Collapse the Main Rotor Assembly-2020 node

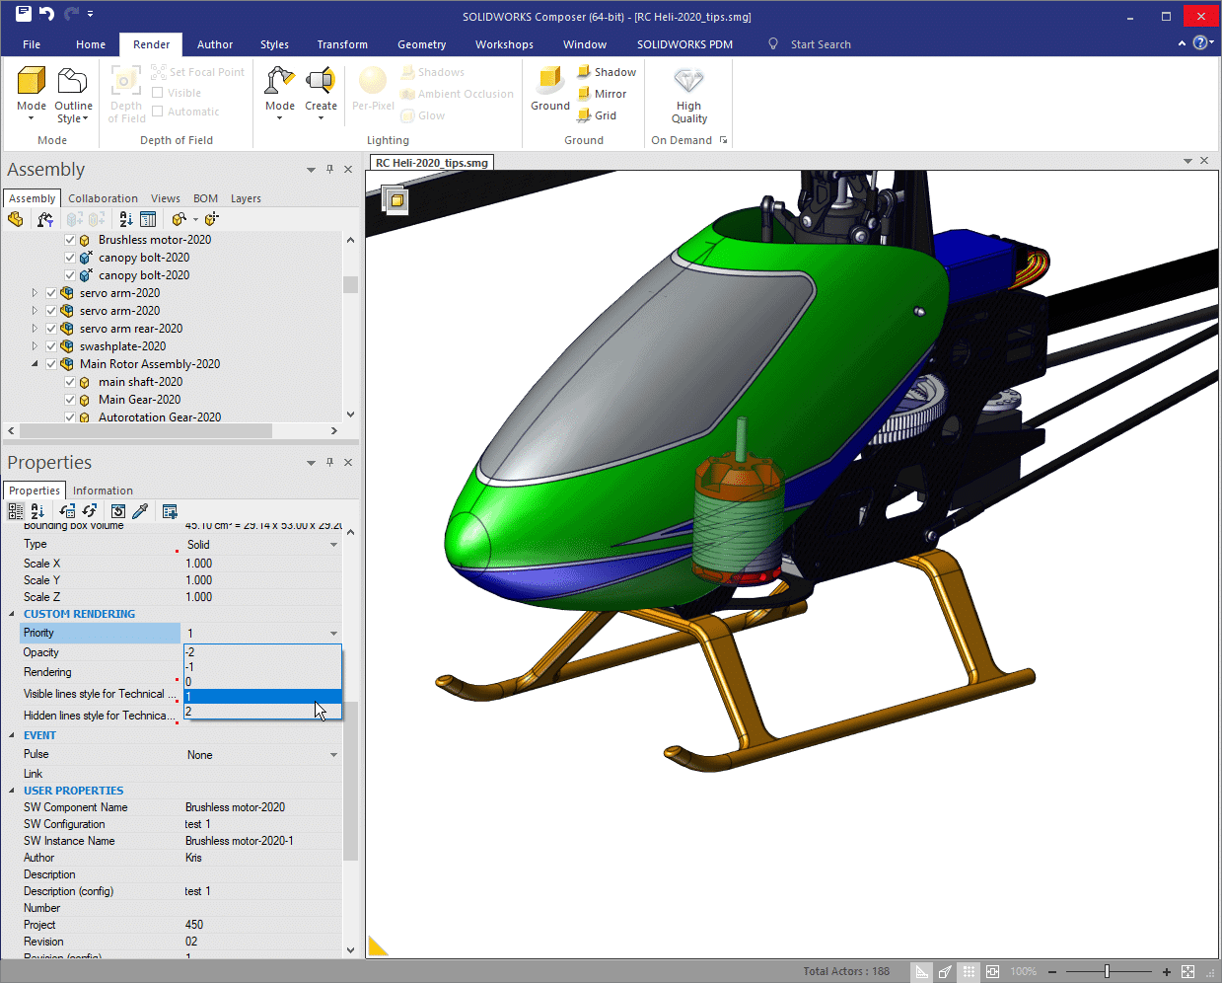tap(35, 364)
